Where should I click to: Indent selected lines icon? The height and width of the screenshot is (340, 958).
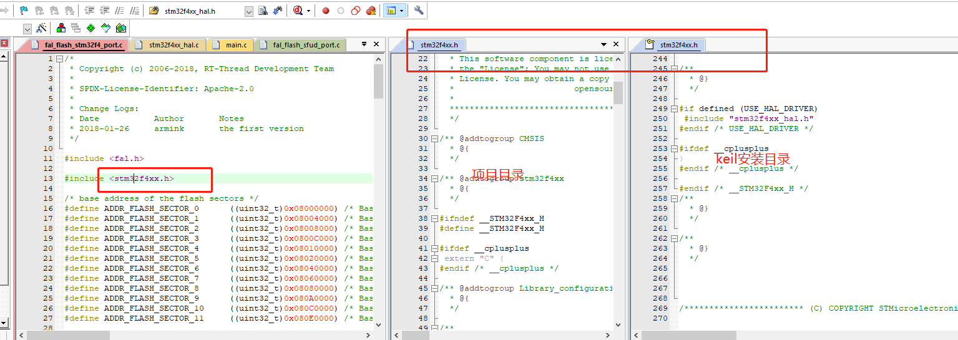pyautogui.click(x=89, y=11)
